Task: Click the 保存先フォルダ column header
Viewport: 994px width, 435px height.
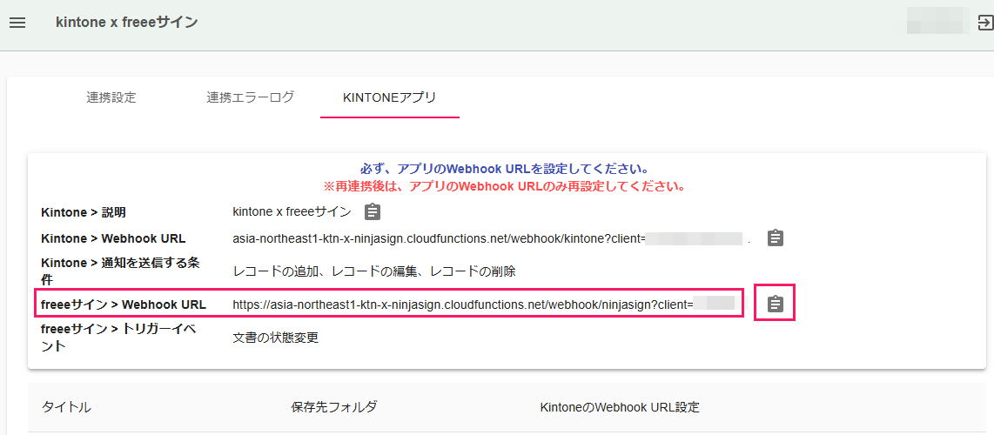Action: 334,407
